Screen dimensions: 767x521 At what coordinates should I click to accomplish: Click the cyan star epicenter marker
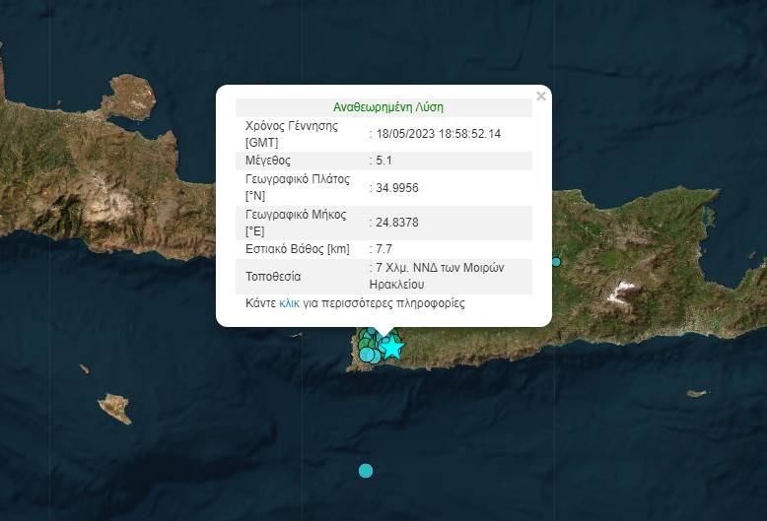click(392, 347)
